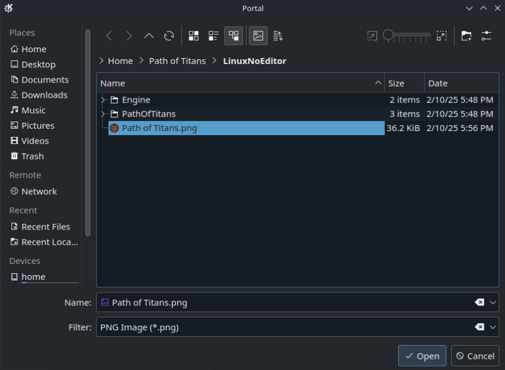
Task: Switch to Icons view mode
Action: point(194,36)
